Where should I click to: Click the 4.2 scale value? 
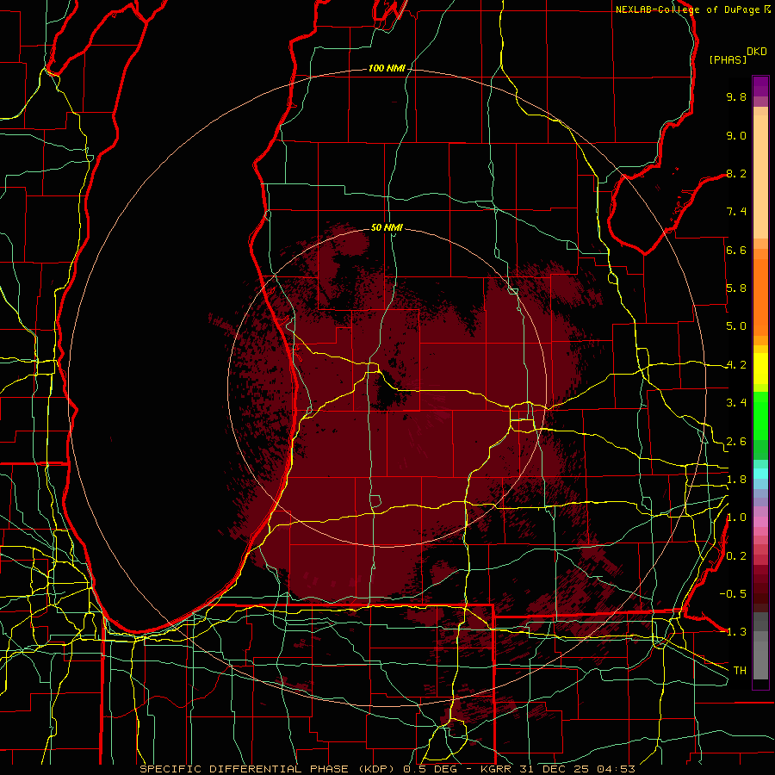pos(736,365)
